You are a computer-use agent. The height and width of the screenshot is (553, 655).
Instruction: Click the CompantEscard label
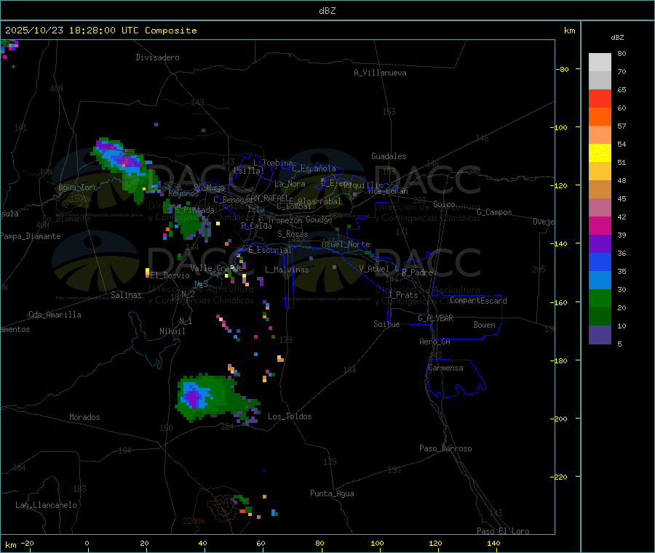point(478,300)
